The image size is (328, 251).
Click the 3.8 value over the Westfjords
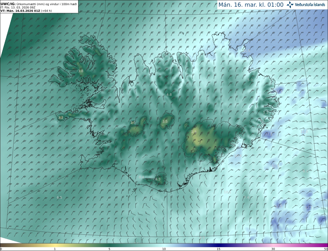81,71
